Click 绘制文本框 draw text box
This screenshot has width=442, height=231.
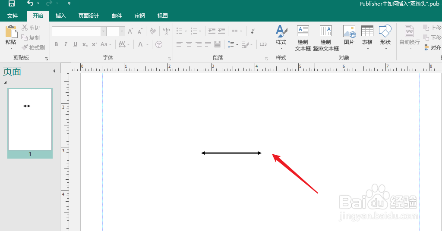click(x=303, y=38)
